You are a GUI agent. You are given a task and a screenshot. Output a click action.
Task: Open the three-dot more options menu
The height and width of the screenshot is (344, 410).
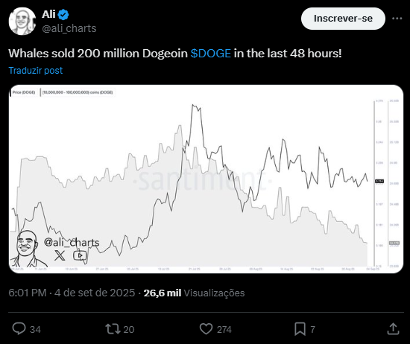click(x=397, y=19)
